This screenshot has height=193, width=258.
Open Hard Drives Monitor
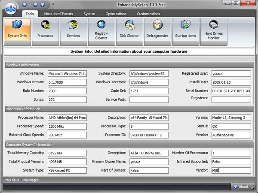click(x=214, y=32)
